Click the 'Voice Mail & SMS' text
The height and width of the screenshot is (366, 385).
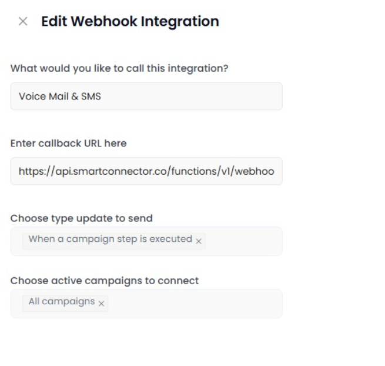(60, 97)
